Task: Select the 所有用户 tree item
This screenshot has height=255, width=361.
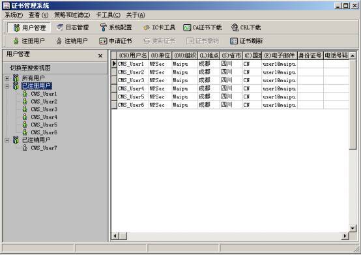Action: (x=33, y=78)
